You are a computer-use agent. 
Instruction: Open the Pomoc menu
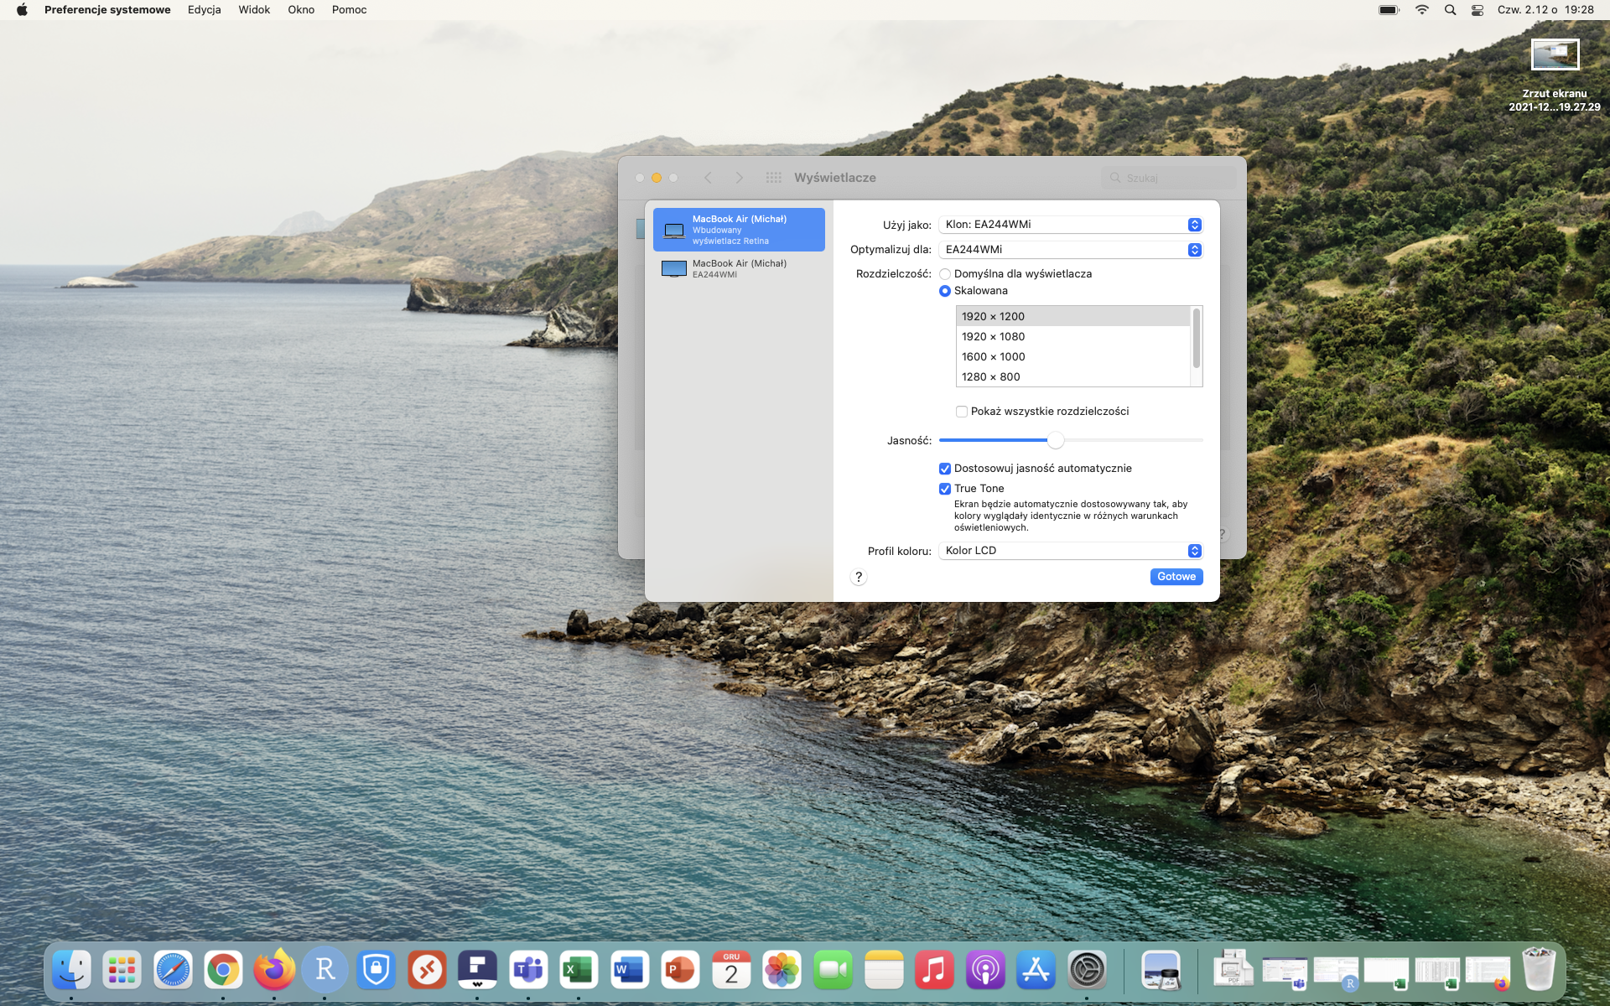349,10
